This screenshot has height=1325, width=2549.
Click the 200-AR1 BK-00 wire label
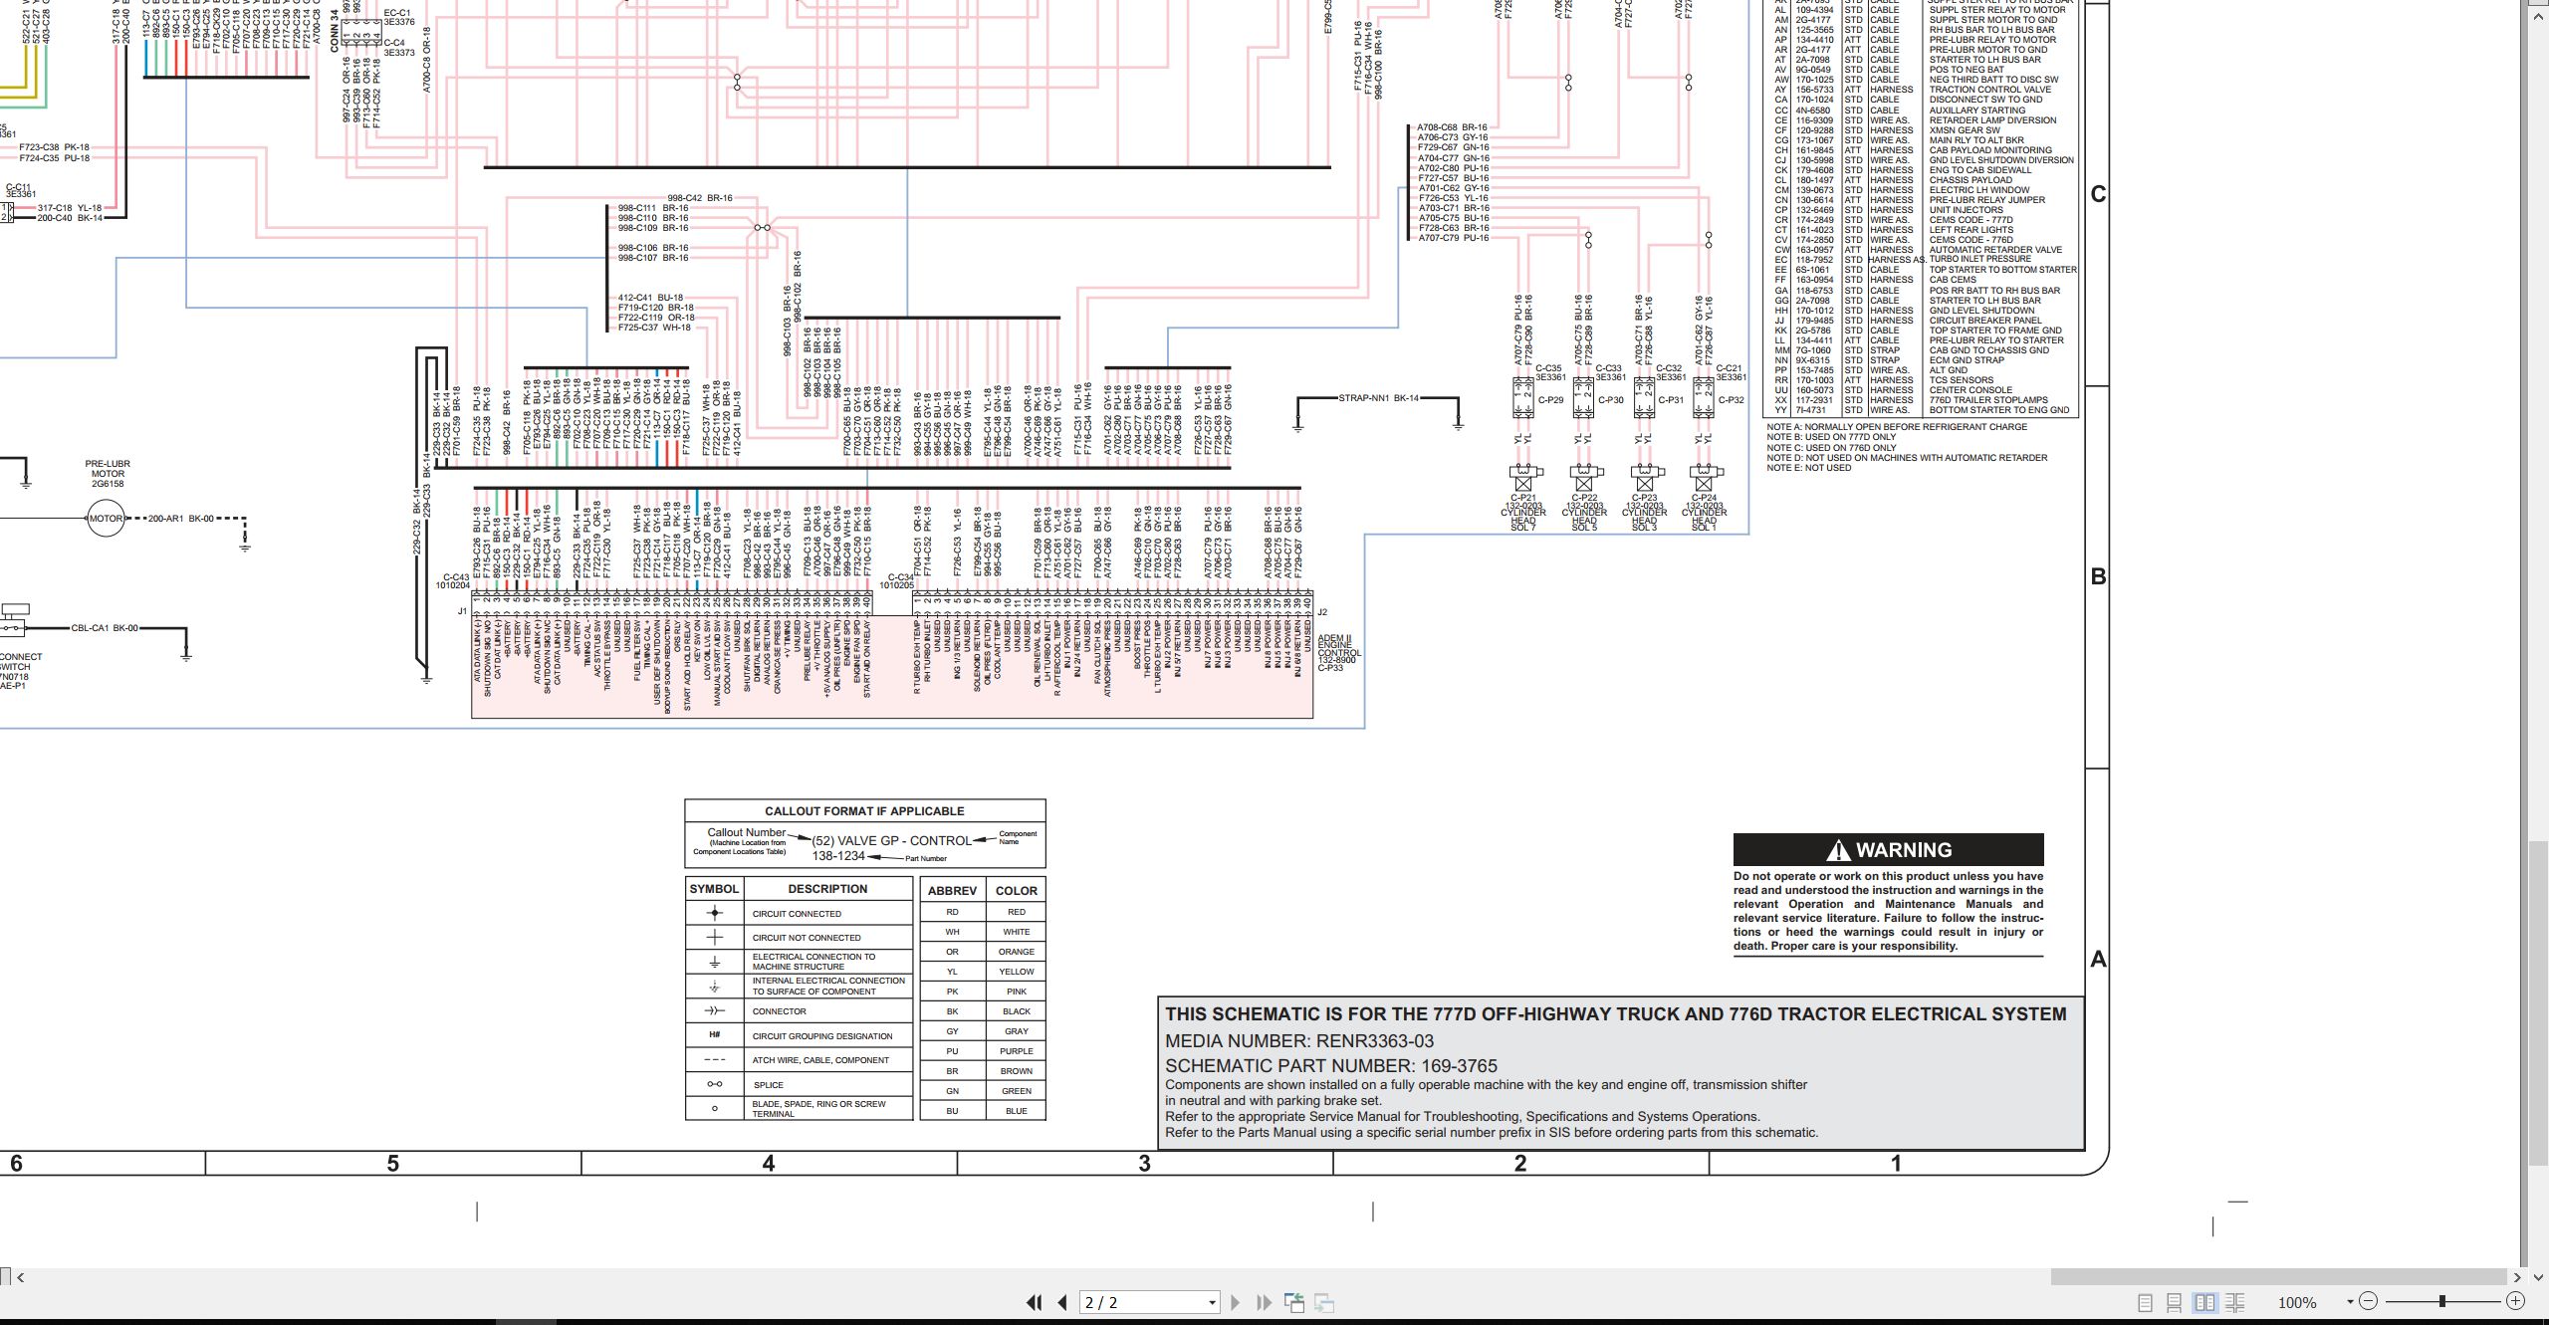[x=180, y=519]
